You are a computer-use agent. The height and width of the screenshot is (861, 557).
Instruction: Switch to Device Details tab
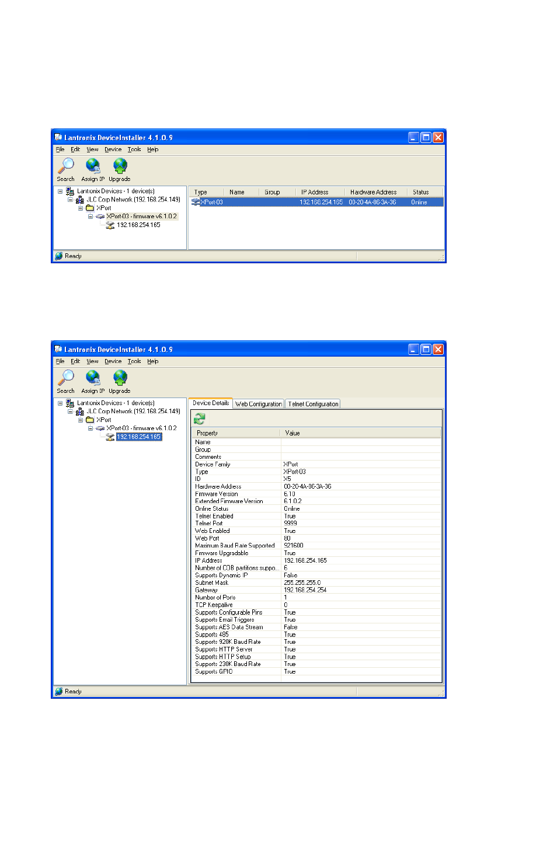211,403
